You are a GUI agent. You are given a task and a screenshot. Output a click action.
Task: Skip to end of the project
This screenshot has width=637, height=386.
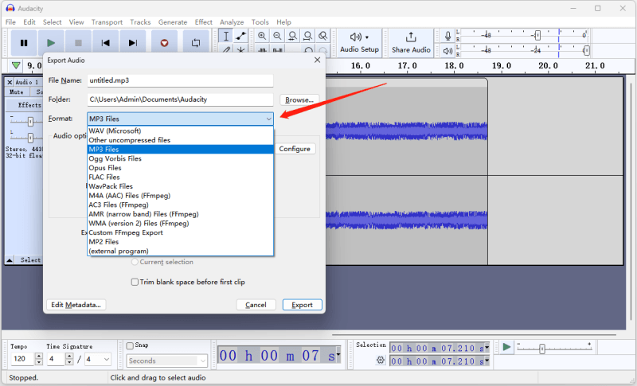pos(132,43)
